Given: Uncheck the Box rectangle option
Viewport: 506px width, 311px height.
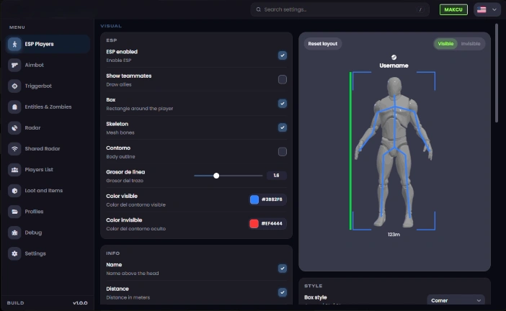Looking at the screenshot, I should (x=283, y=104).
